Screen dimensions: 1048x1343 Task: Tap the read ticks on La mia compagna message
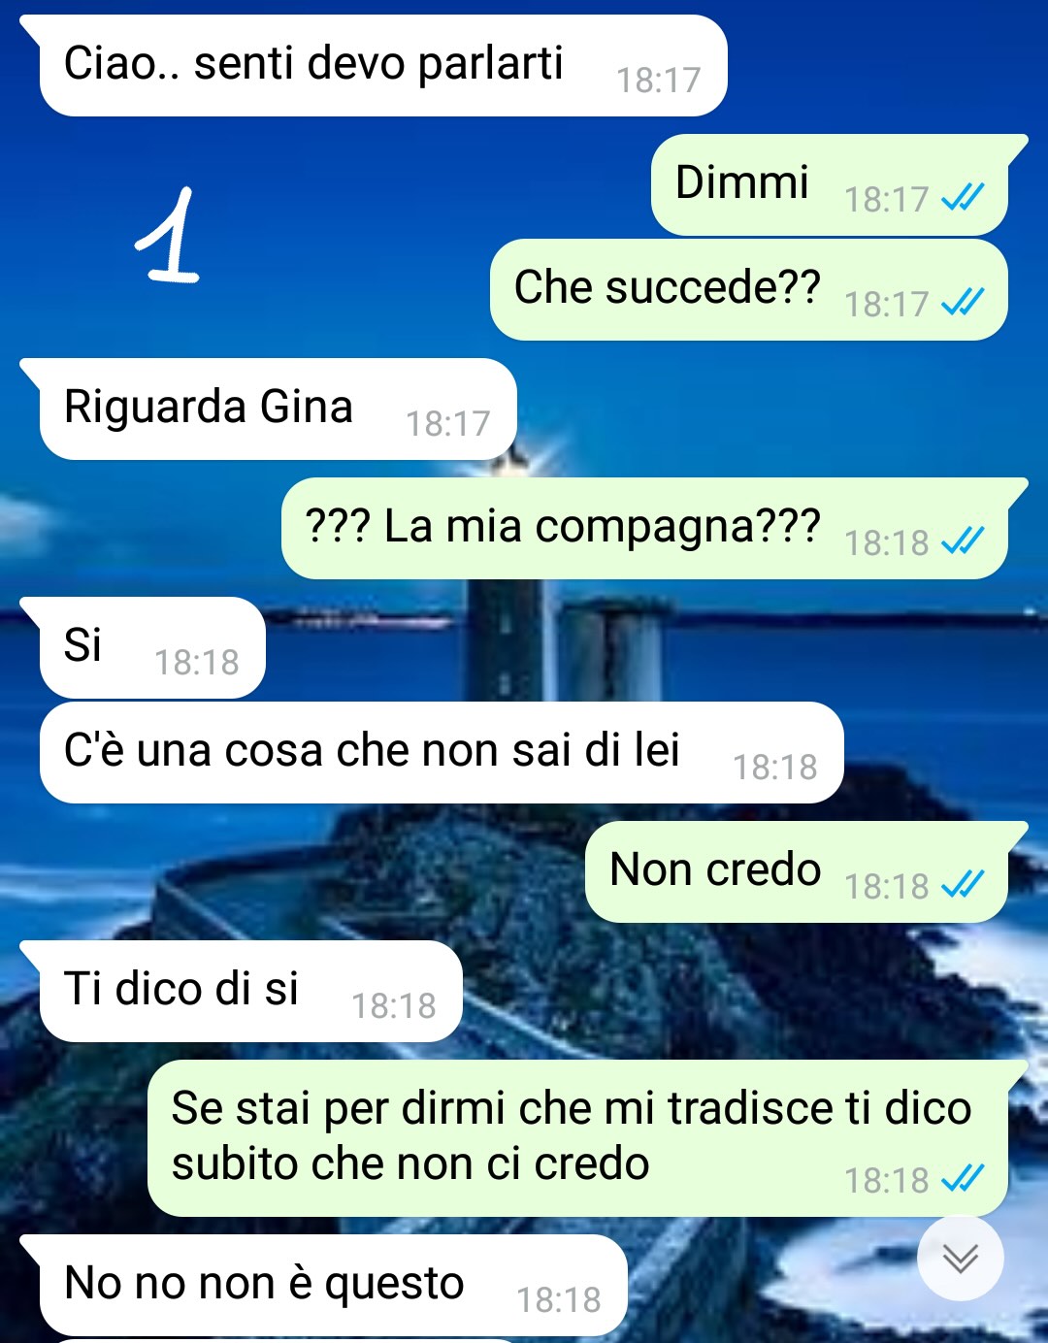tap(963, 541)
